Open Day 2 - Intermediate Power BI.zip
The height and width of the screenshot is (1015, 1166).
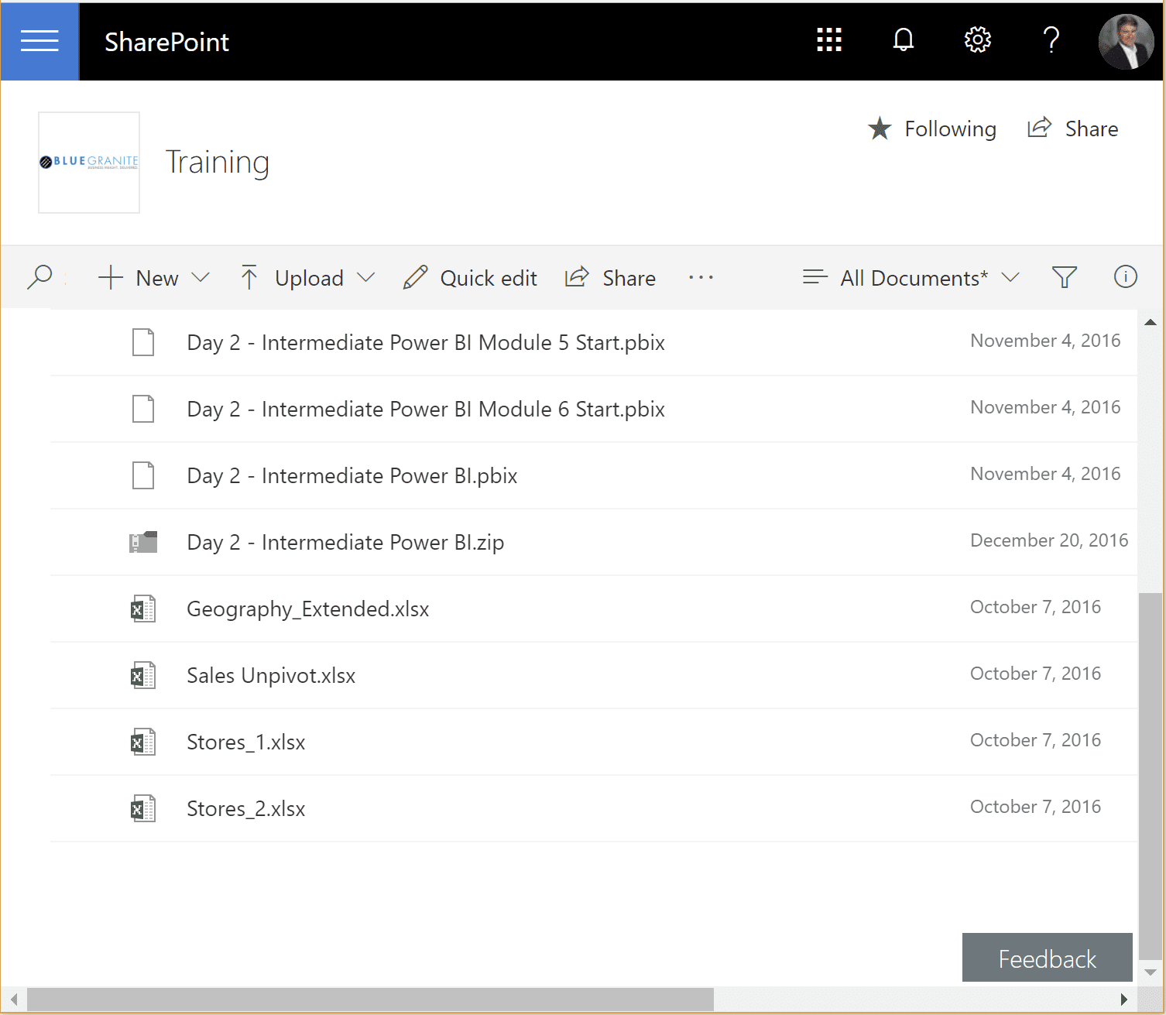pyautogui.click(x=345, y=543)
